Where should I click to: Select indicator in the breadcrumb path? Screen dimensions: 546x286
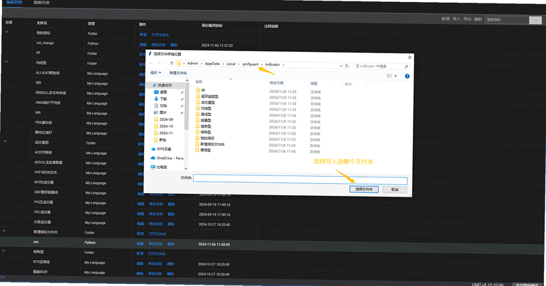coord(272,64)
